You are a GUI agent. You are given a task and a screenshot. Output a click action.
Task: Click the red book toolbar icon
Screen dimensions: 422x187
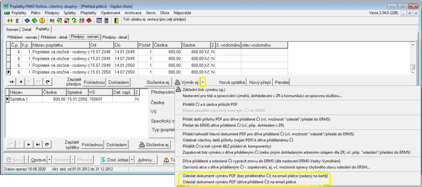point(89,21)
